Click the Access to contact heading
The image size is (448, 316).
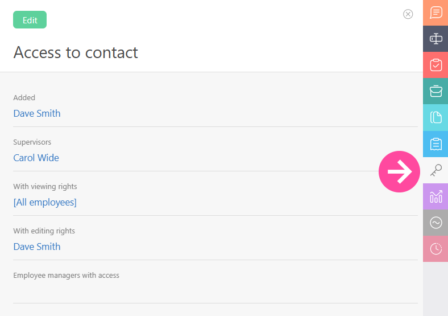click(76, 52)
